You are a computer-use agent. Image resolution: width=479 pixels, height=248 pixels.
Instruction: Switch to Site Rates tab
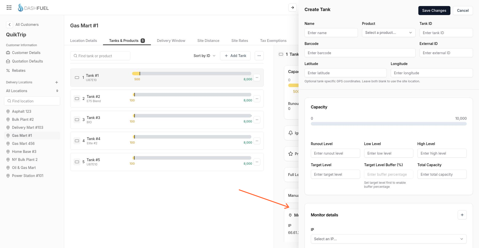click(240, 41)
